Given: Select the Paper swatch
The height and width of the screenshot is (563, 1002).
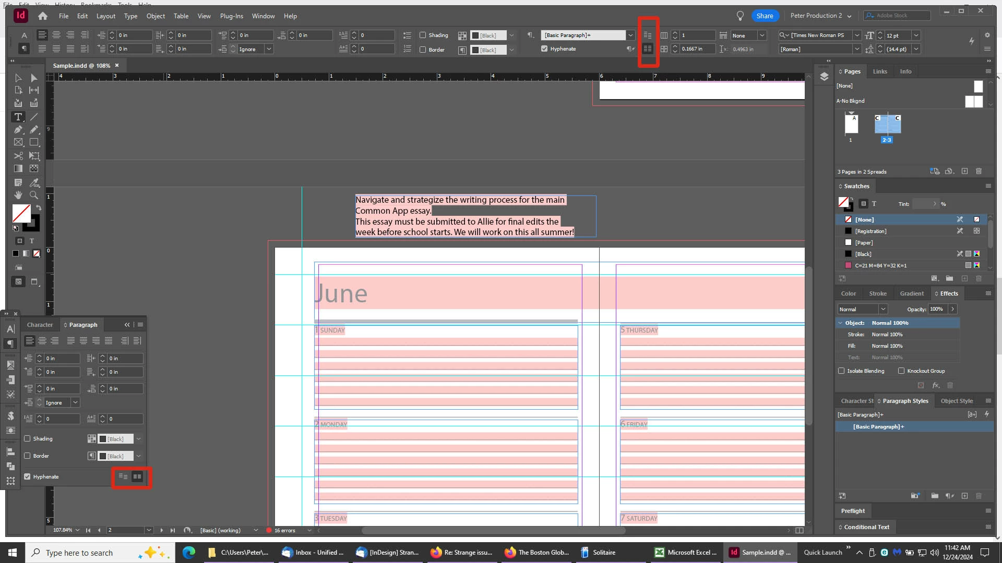Looking at the screenshot, I should pos(864,242).
